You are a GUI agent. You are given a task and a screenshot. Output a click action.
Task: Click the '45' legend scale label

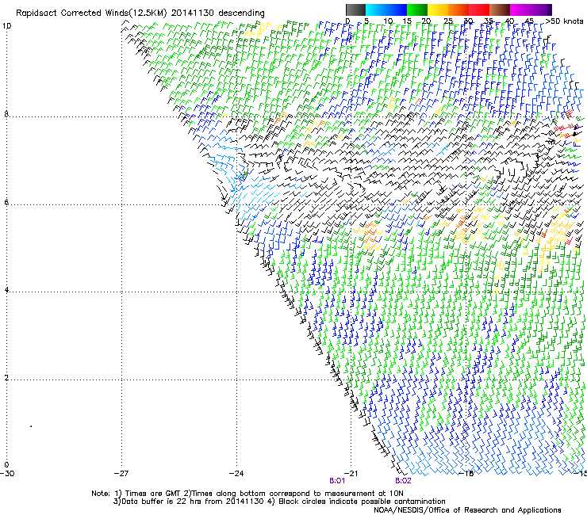coord(529,21)
